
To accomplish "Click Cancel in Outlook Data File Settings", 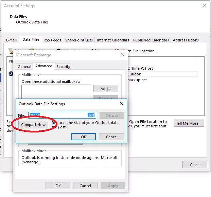I will tap(112, 137).
